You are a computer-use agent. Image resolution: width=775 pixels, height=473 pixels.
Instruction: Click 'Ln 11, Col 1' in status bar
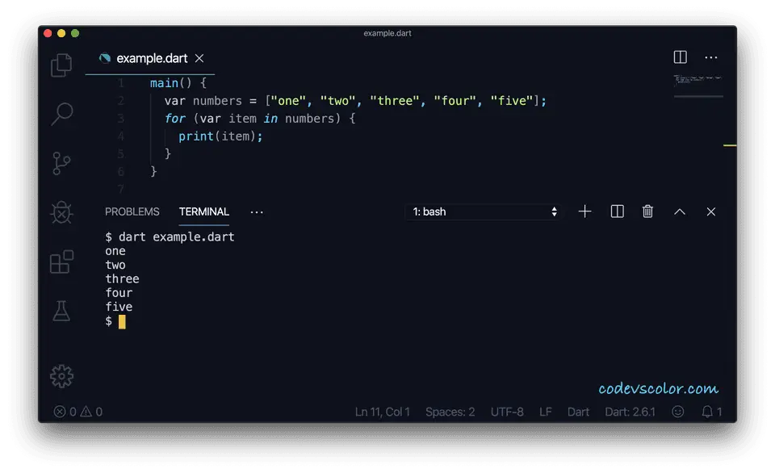point(382,412)
